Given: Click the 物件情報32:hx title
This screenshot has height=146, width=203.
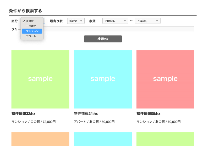Looking at the screenshot, I should tap(23, 114).
